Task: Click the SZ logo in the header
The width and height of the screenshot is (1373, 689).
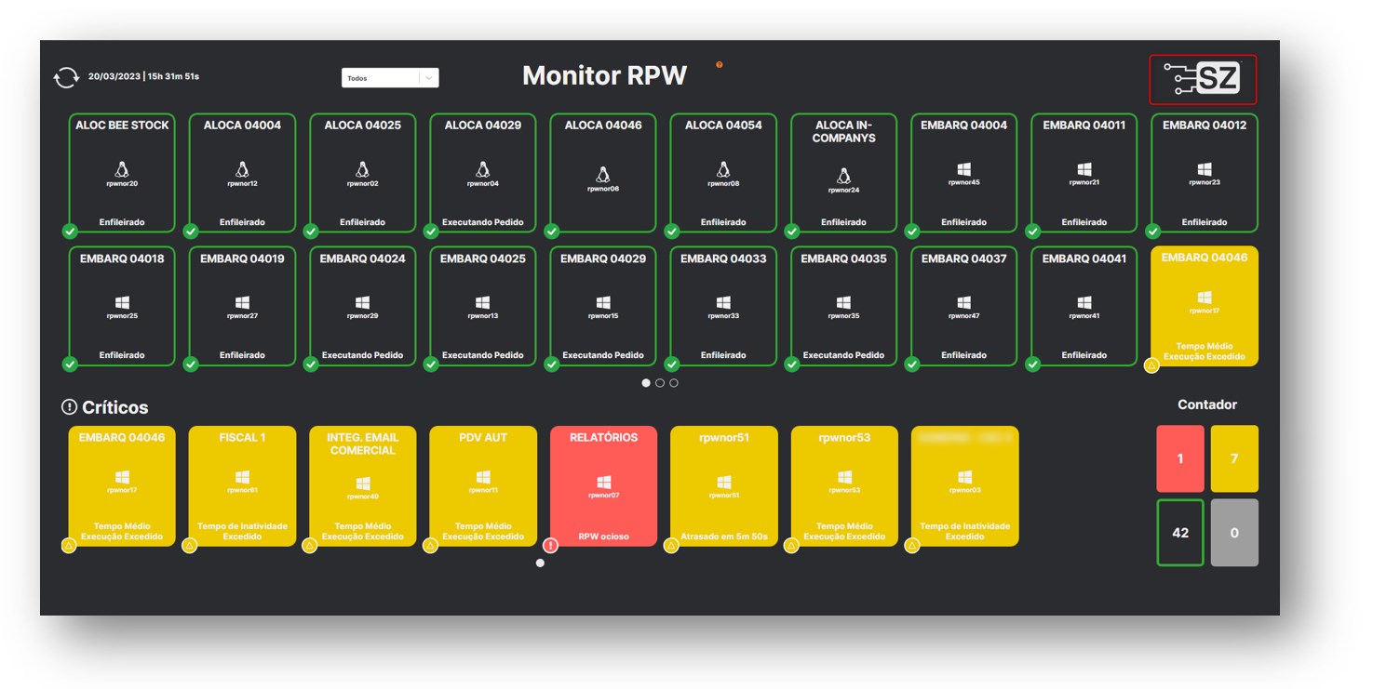Action: (x=1203, y=79)
